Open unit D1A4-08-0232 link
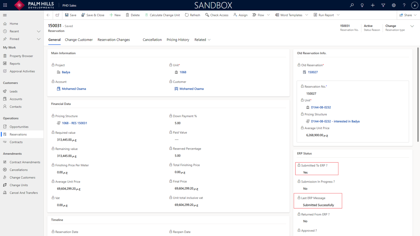420x236 pixels. point(321,107)
